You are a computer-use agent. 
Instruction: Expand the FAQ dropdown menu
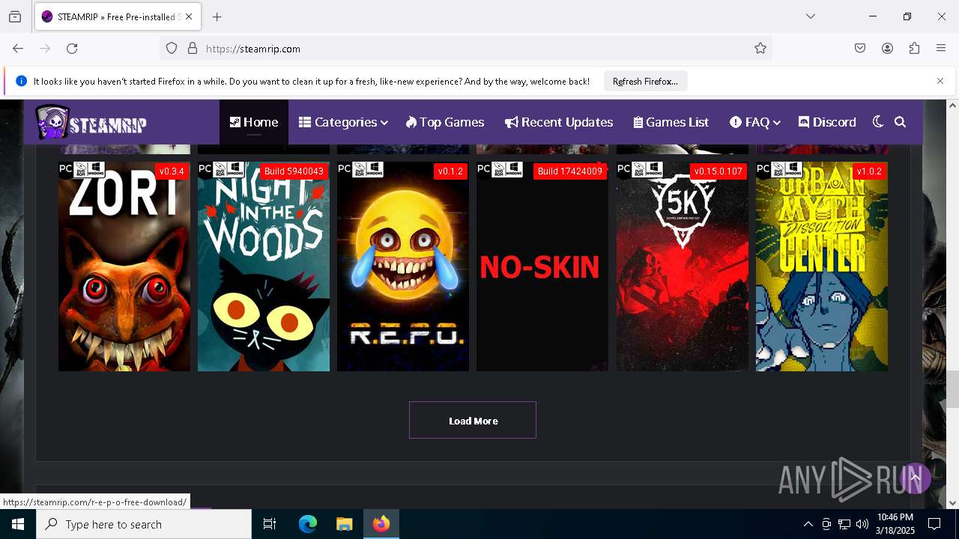[755, 122]
